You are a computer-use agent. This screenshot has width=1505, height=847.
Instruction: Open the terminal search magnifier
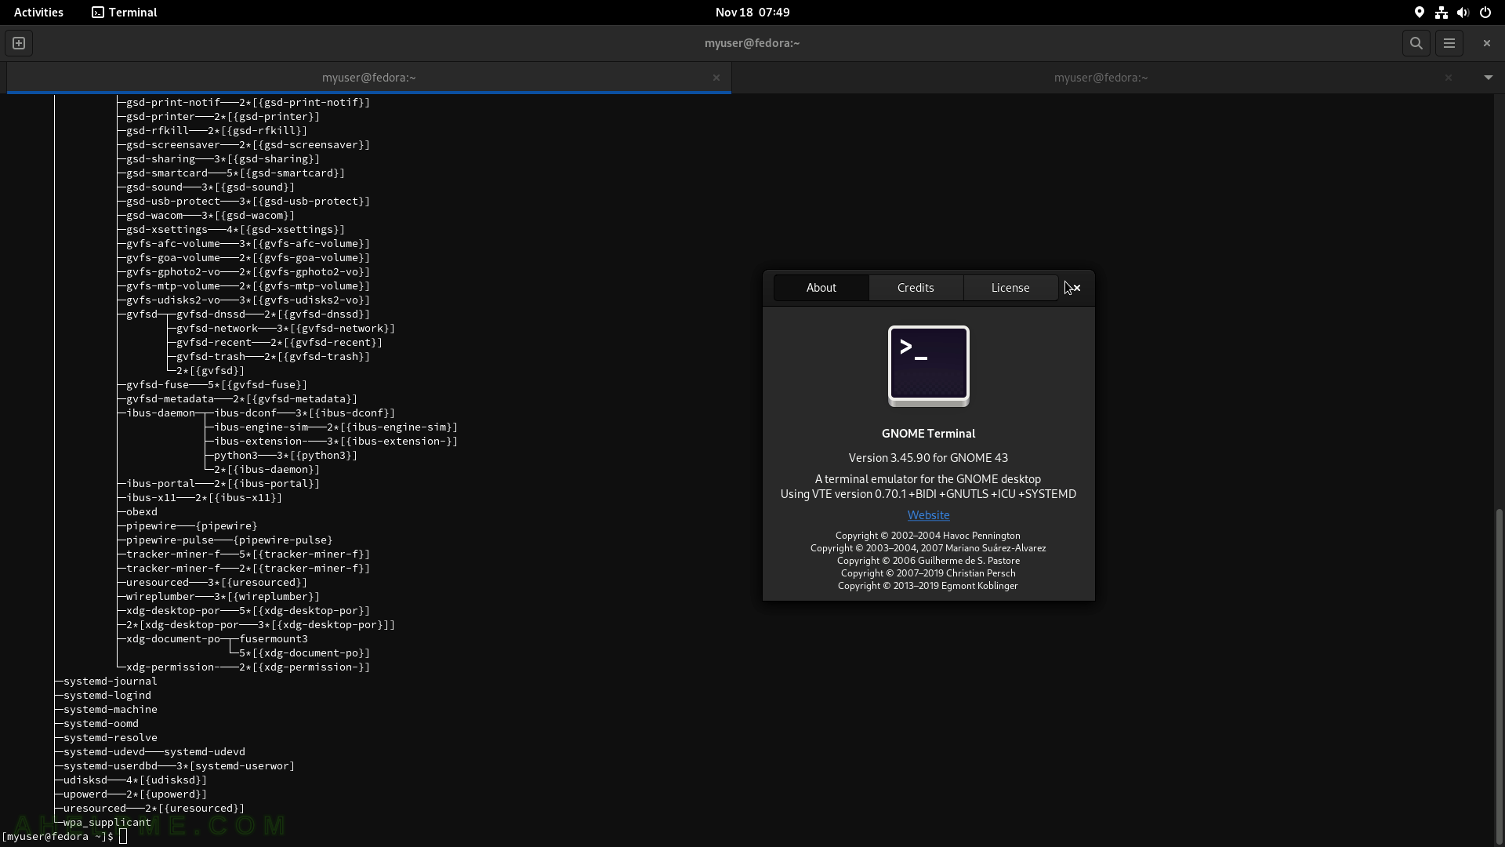coord(1416,43)
